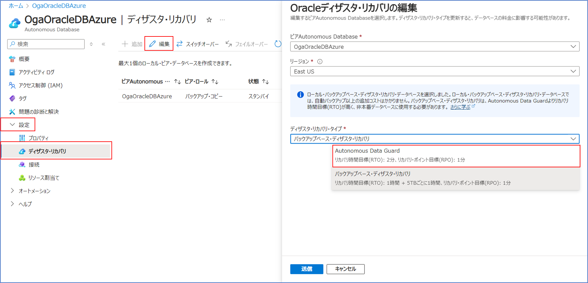Image resolution: width=588 pixels, height=283 pixels.
Task: Click the 送信 submit button
Action: pyautogui.click(x=307, y=269)
